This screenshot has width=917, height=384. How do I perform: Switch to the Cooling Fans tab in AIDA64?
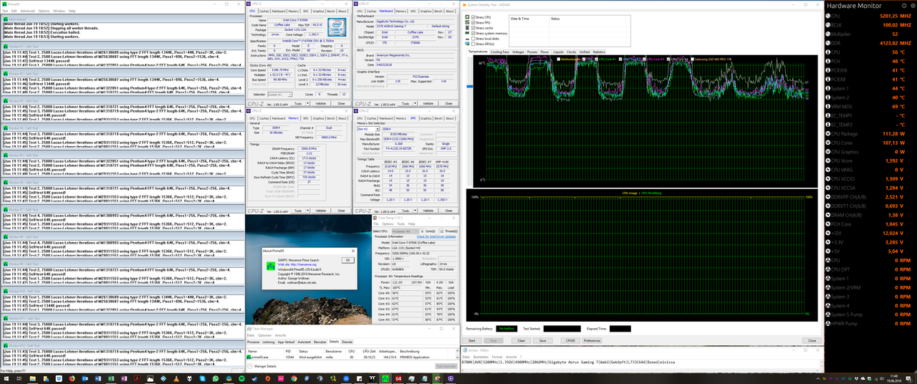point(500,52)
